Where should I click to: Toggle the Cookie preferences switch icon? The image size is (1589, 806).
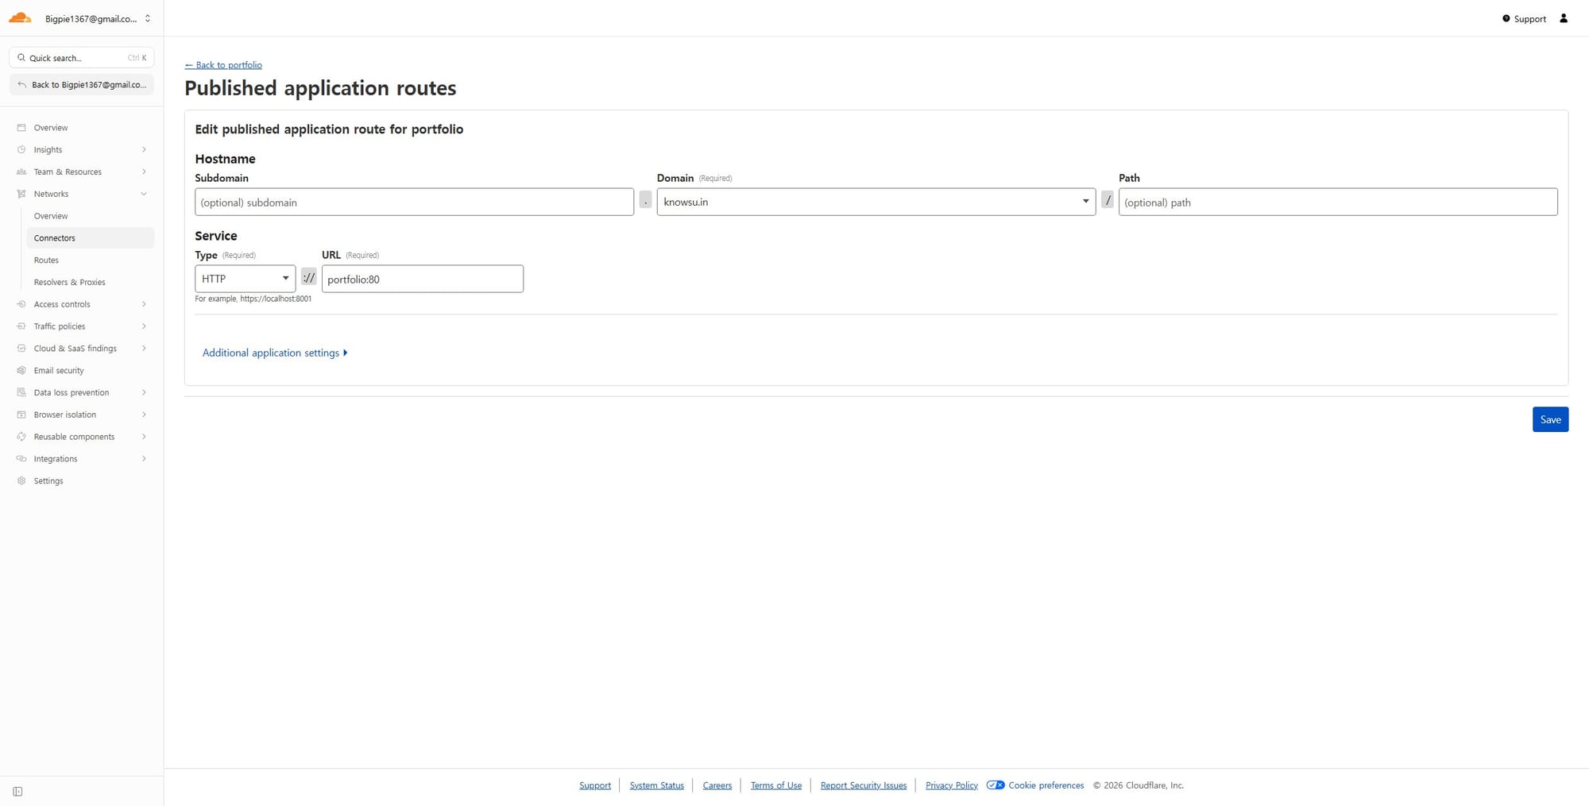[x=995, y=785]
